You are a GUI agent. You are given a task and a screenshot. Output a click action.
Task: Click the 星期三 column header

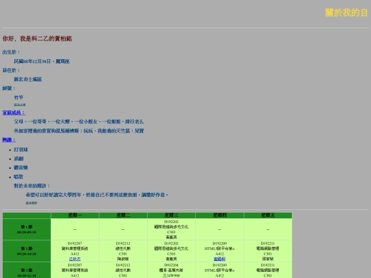tap(171, 215)
